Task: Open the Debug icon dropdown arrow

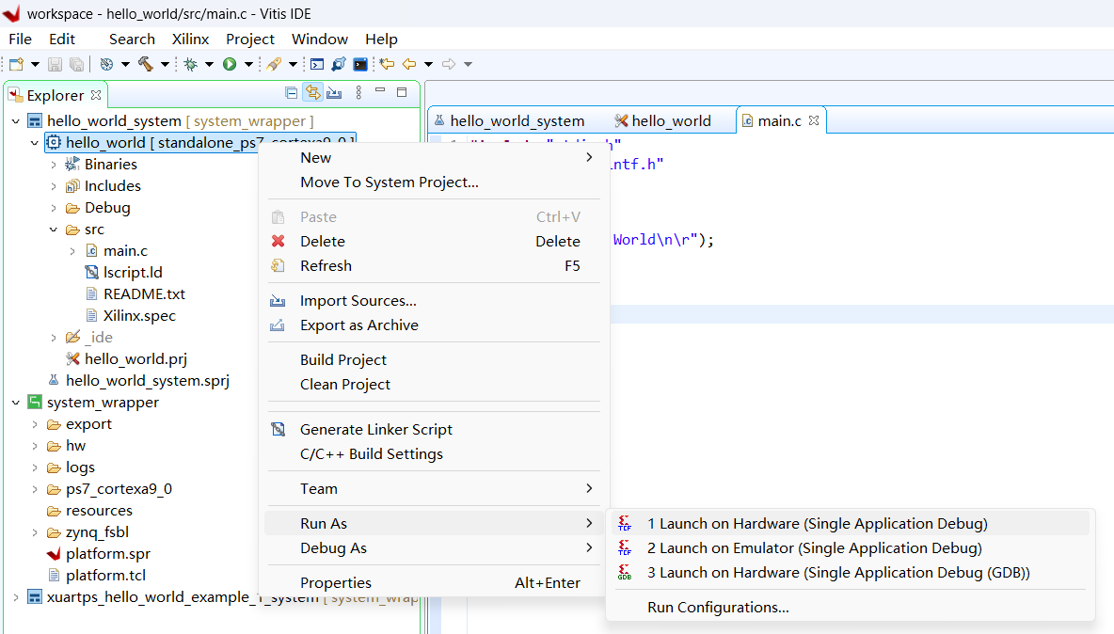Action: 210,65
